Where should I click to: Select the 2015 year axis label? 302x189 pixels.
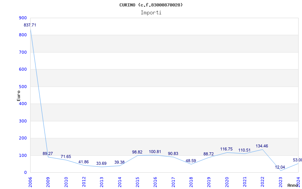point(137,182)
